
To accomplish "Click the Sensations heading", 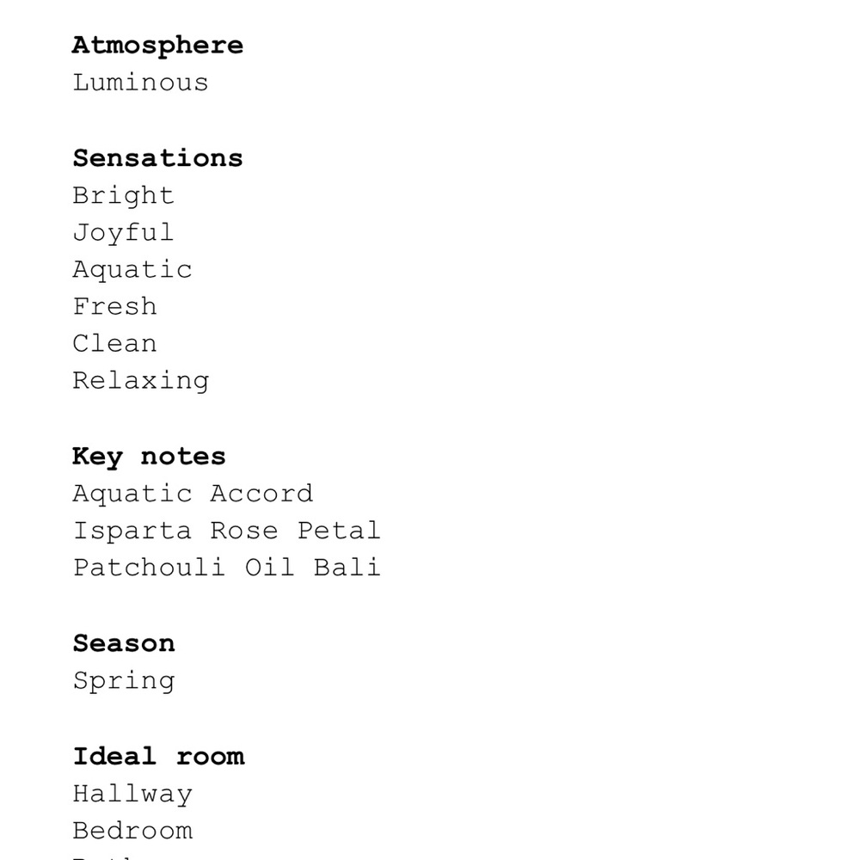I will tap(157, 158).
